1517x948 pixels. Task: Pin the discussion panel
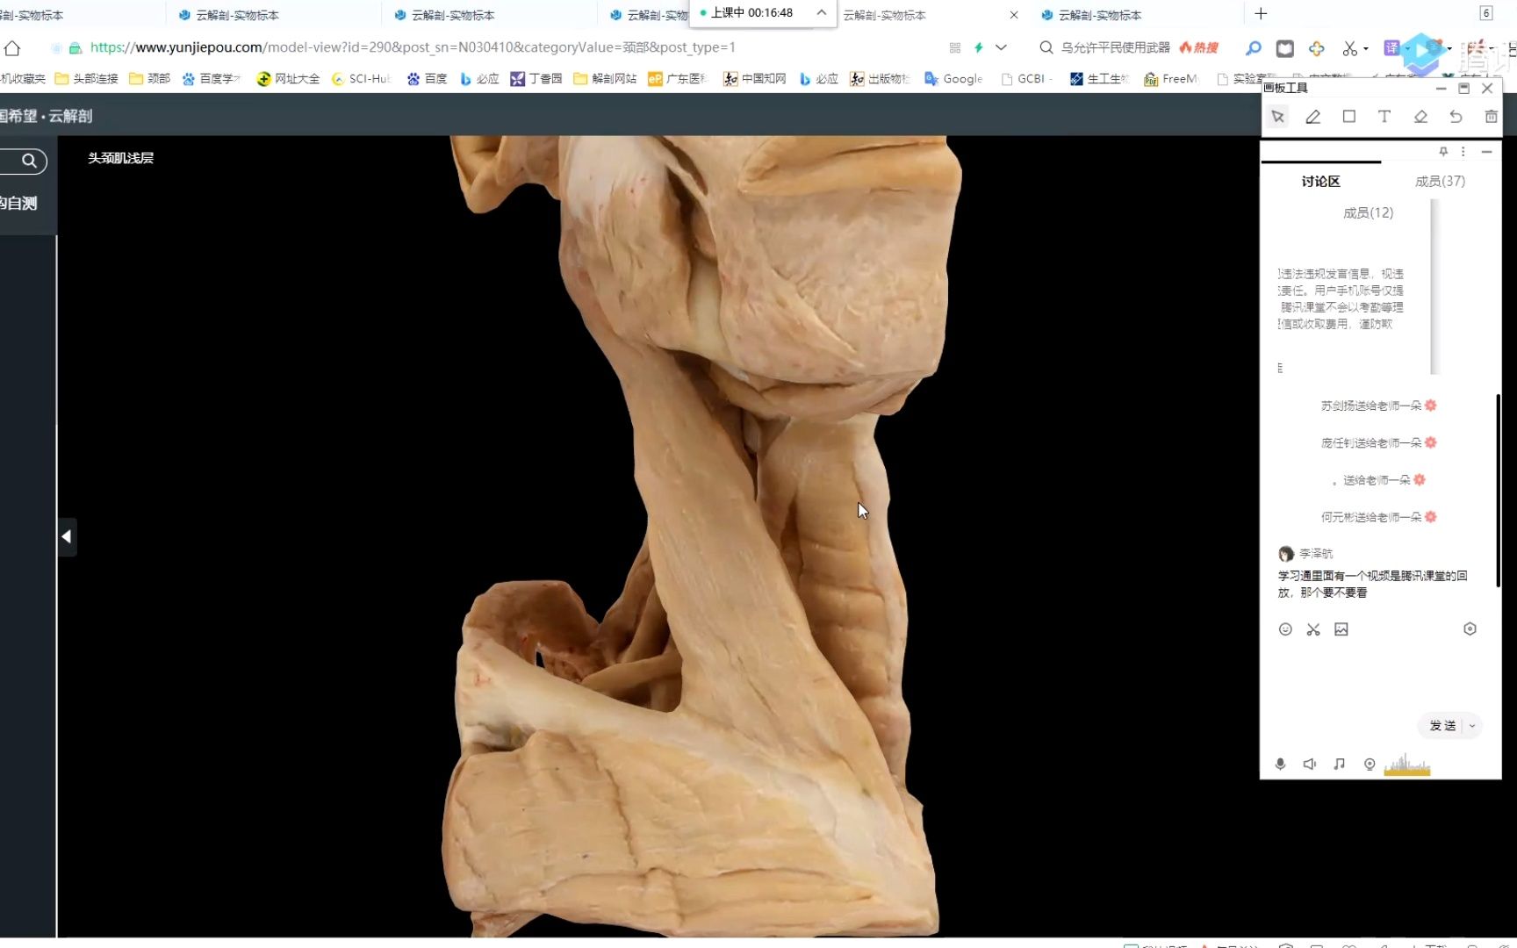tap(1443, 152)
